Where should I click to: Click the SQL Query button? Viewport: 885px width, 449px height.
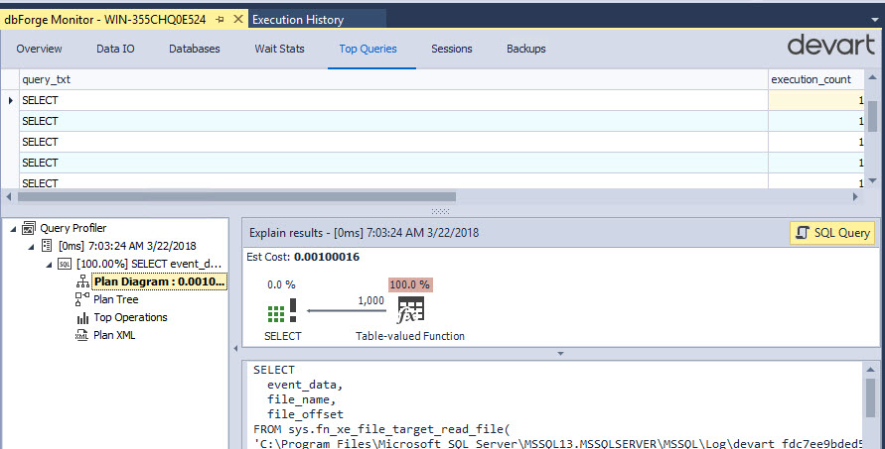click(832, 233)
